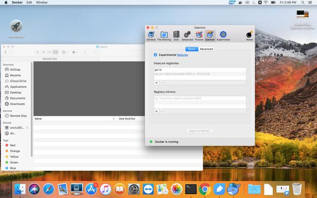Switch to the Advanced daemon tab
Image resolution: width=317 pixels, height=198 pixels.
(x=206, y=49)
